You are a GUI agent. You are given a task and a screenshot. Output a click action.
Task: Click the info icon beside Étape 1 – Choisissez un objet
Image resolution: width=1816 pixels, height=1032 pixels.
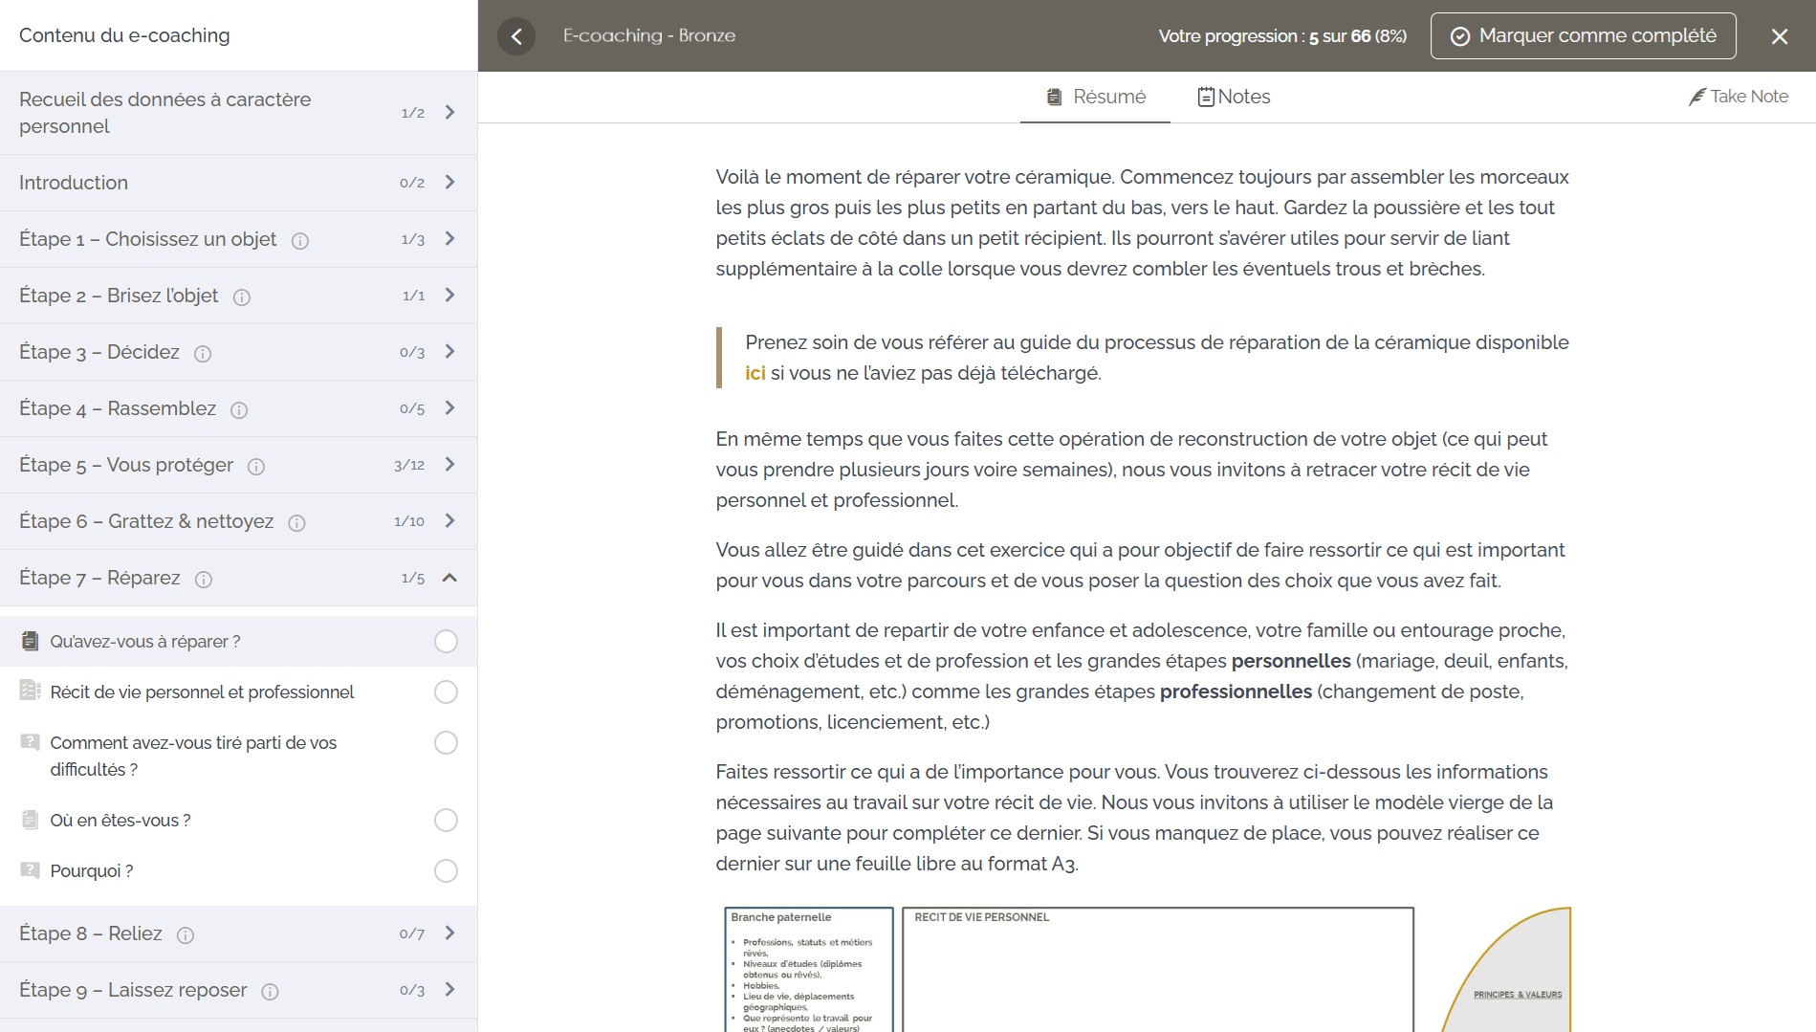[x=300, y=241]
